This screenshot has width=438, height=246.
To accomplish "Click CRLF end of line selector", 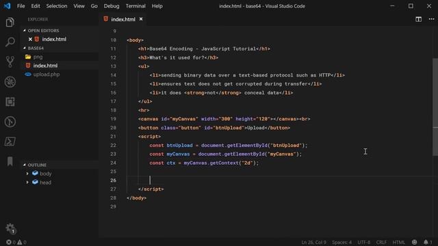I will 382,242.
